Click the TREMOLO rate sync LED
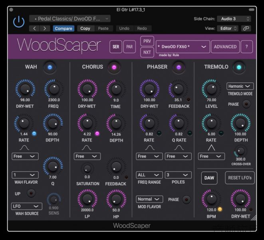The width and height of the screenshot is (264, 240). [x=221, y=133]
